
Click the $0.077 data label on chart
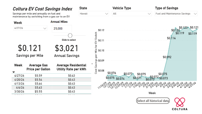pyautogui.click(x=128, y=74)
